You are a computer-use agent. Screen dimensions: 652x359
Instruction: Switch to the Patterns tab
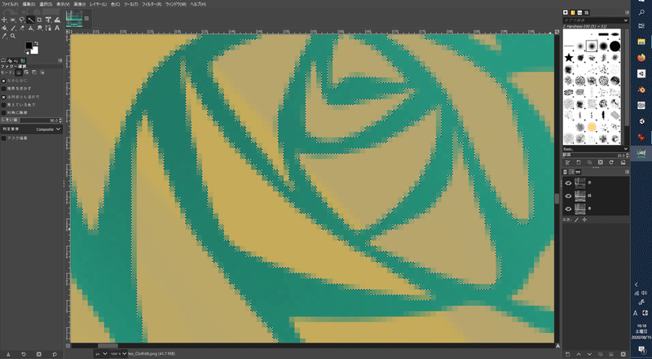pyautogui.click(x=573, y=12)
